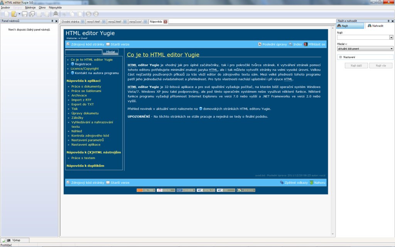Click the RSS XML Feed badge
395x247 pixels.
click(x=146, y=190)
